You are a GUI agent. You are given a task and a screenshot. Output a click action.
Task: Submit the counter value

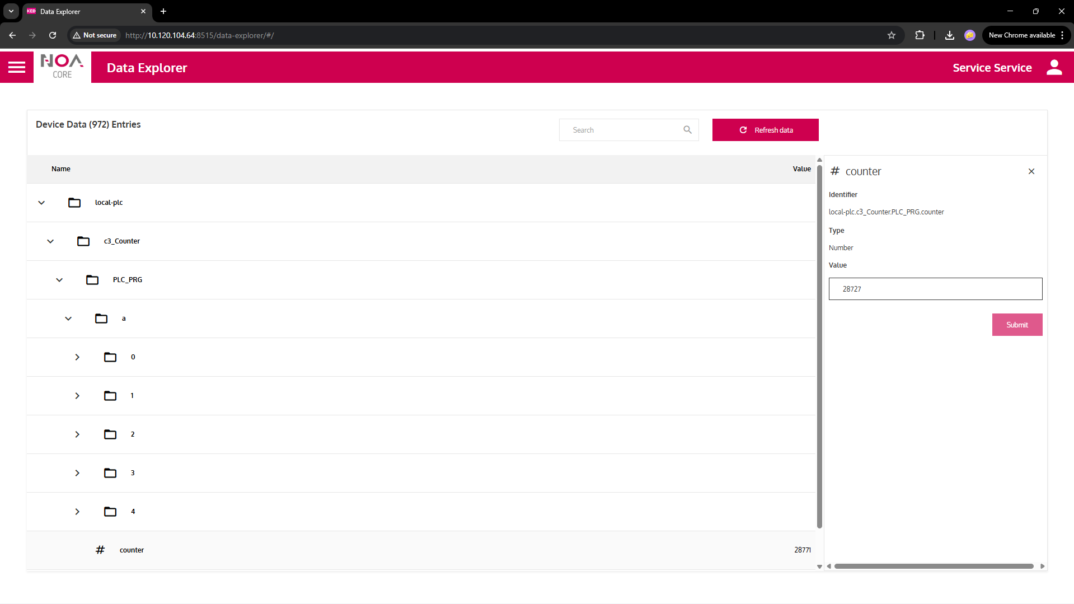(x=1016, y=325)
